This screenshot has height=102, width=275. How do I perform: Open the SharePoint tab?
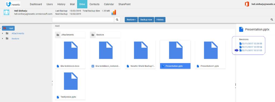coord(124,4)
